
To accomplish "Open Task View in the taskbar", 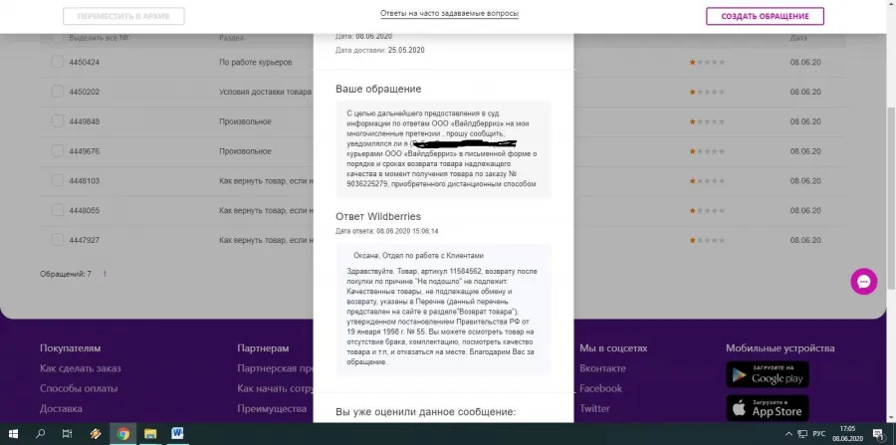I will click(67, 434).
